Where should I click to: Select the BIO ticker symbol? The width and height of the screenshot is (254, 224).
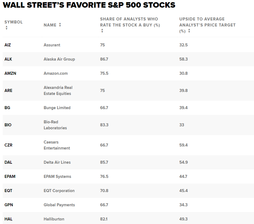[8, 125]
